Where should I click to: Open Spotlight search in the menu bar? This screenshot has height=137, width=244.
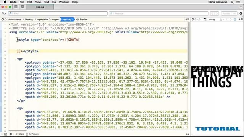232,2
